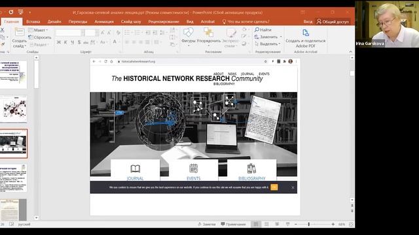Collapse the ribbon with chevron arrow

coord(351,52)
